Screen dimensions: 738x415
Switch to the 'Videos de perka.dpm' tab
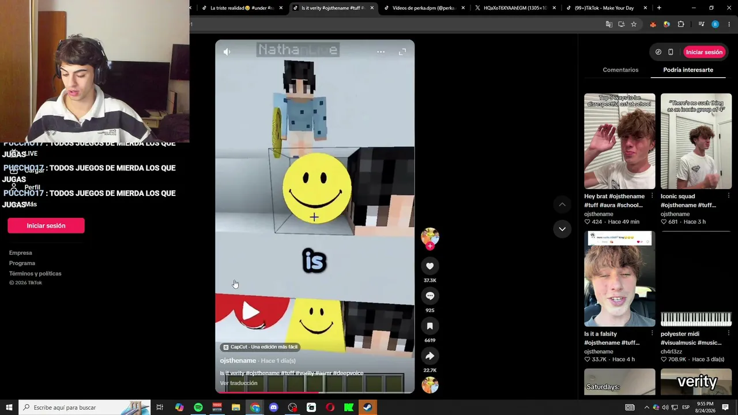[424, 8]
